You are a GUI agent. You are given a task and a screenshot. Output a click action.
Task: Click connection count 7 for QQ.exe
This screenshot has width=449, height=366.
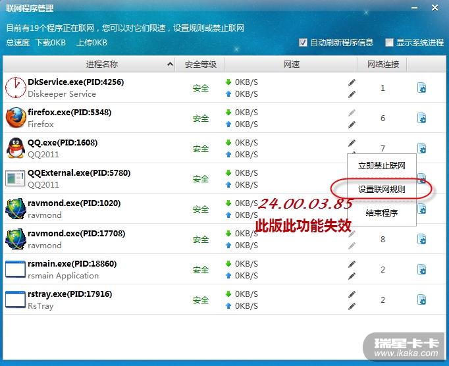pyautogui.click(x=383, y=148)
